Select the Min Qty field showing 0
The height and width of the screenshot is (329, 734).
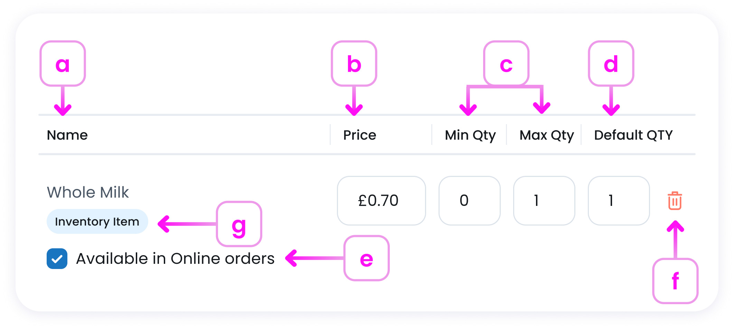tap(469, 201)
